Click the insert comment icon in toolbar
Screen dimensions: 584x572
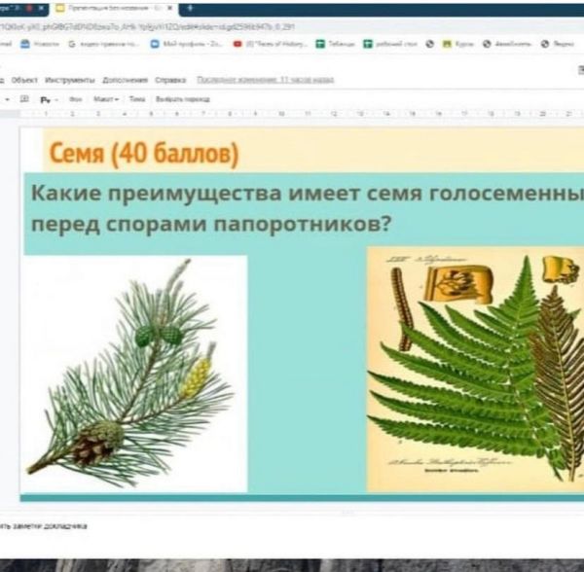(23, 99)
